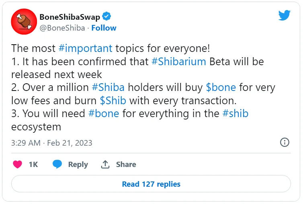Click the Read 127 replies button
Screen dimensions: 303x204
click(x=151, y=184)
